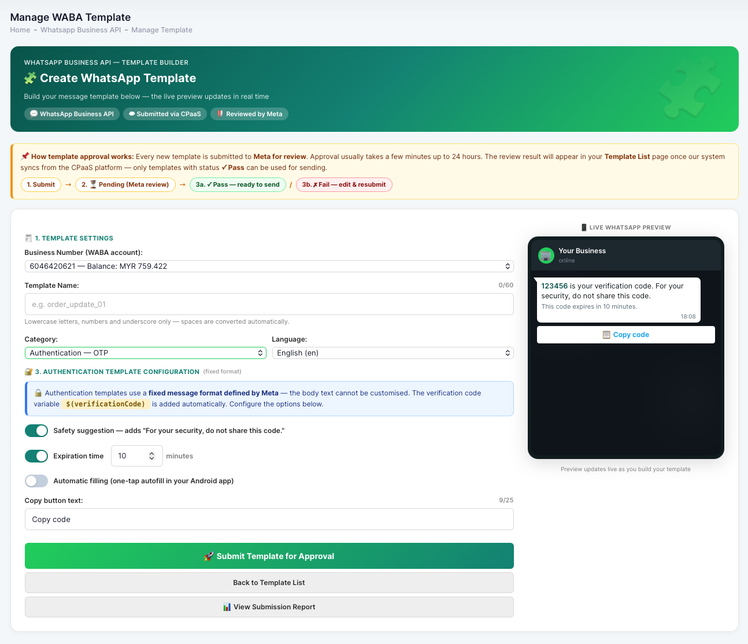The width and height of the screenshot is (748, 644).
Task: Click "This code expires in 10 minutes." text
Action: [x=589, y=307]
